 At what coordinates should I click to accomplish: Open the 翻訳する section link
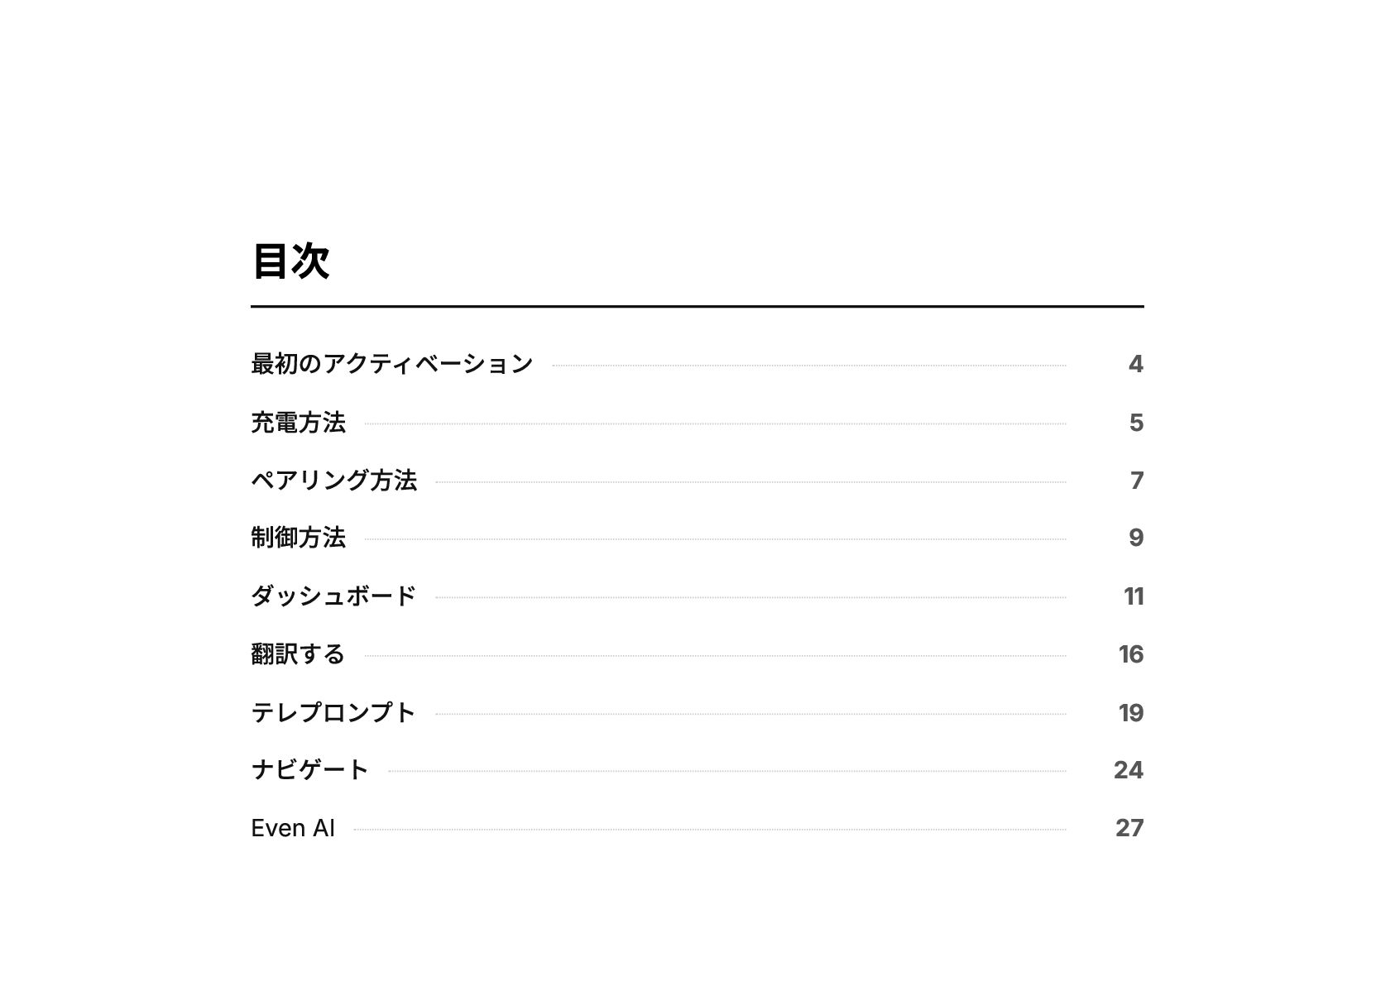(297, 654)
